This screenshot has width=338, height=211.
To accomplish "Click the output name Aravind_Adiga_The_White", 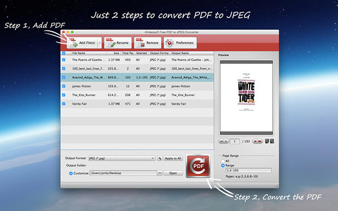I will coord(192,77).
